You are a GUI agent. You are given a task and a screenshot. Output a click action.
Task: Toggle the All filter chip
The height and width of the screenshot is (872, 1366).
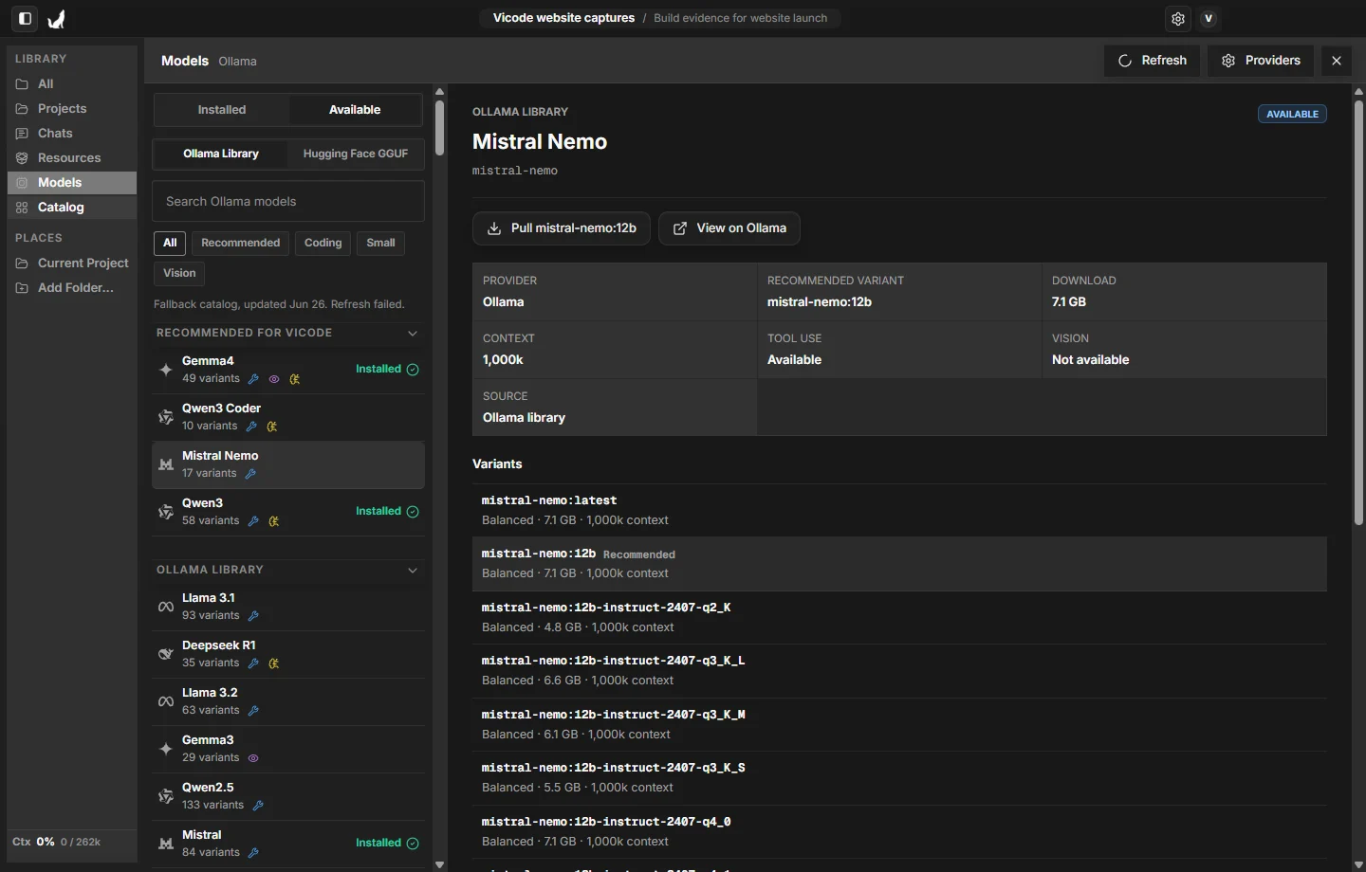pos(170,243)
